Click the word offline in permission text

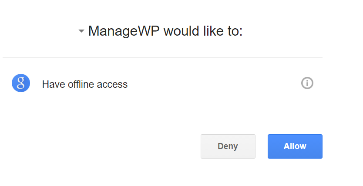coord(81,84)
